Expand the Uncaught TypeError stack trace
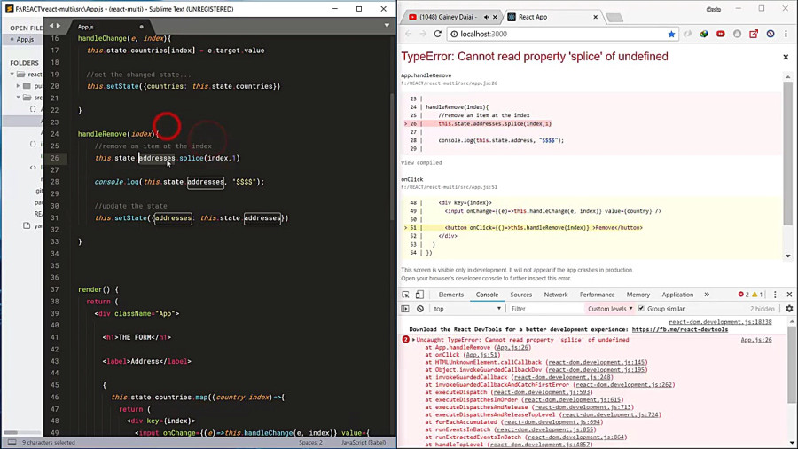Screen dimensions: 798x449 pos(414,340)
